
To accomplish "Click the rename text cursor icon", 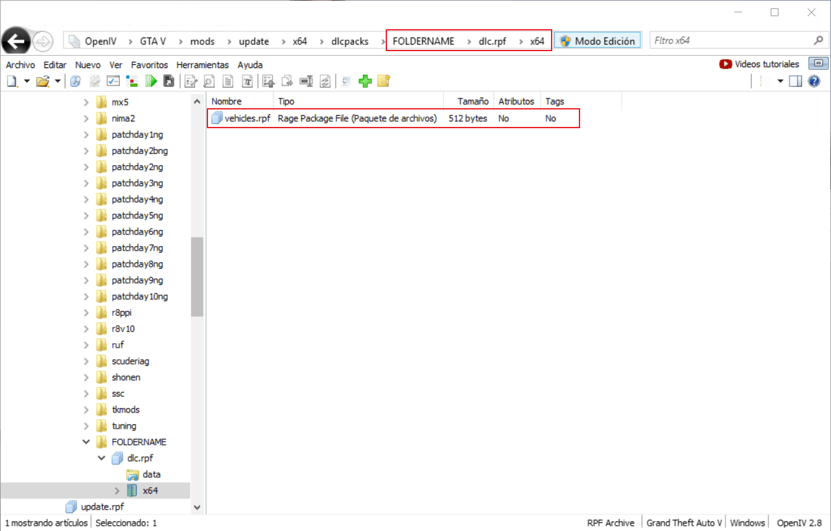I will [x=306, y=81].
